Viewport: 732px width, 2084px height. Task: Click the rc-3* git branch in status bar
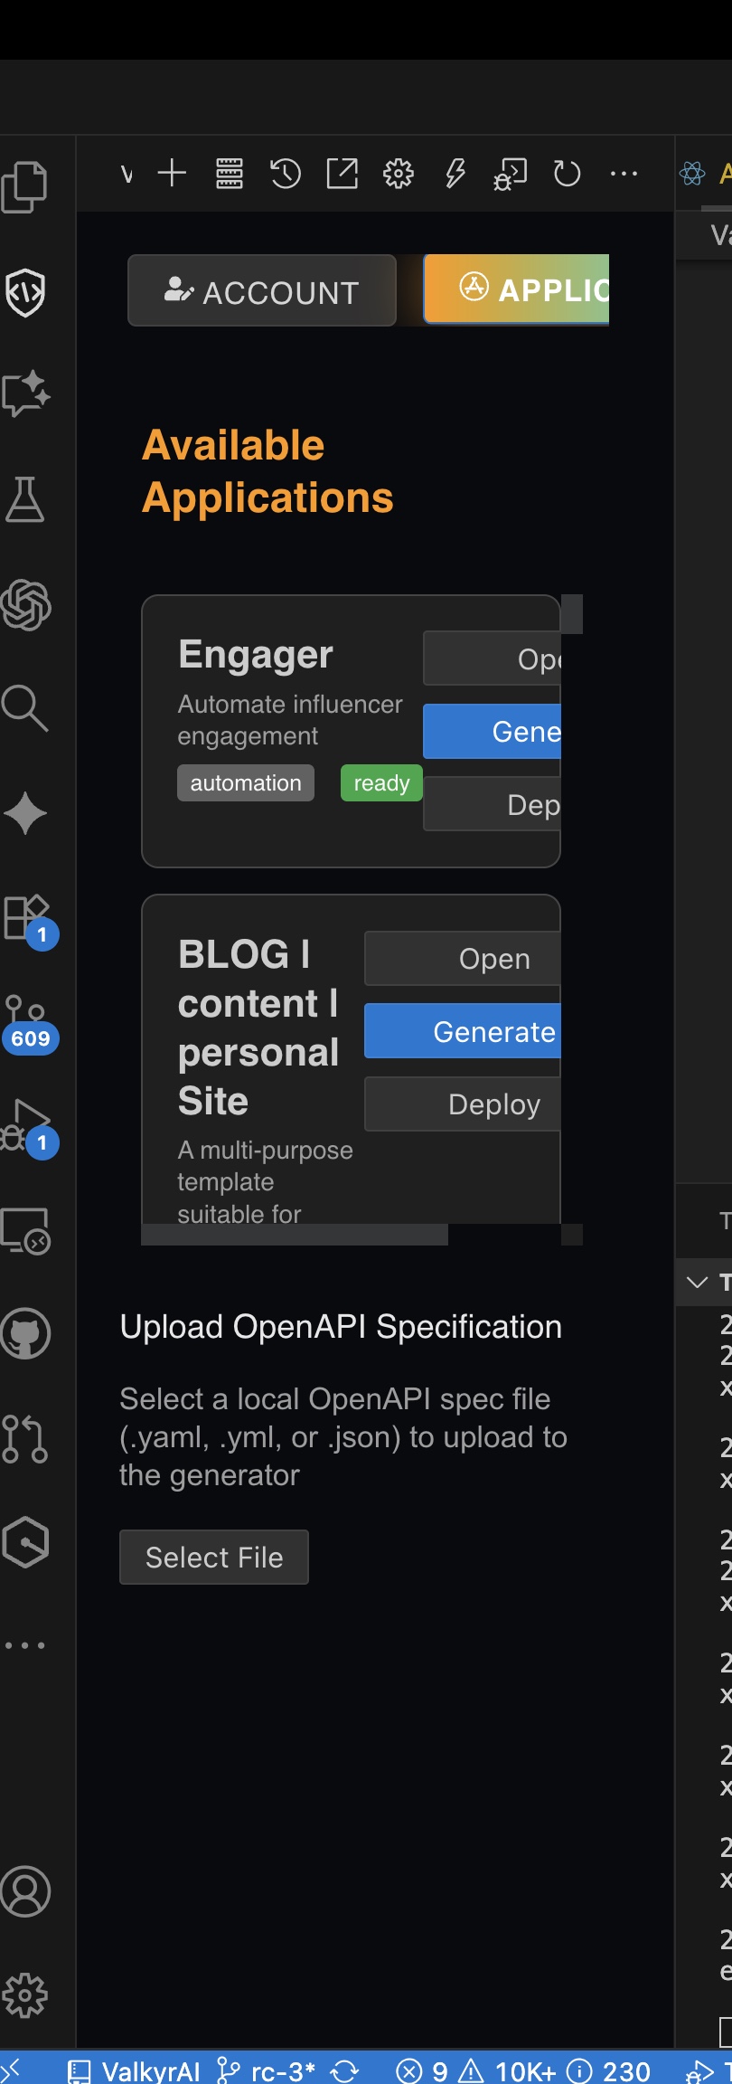267,2071
